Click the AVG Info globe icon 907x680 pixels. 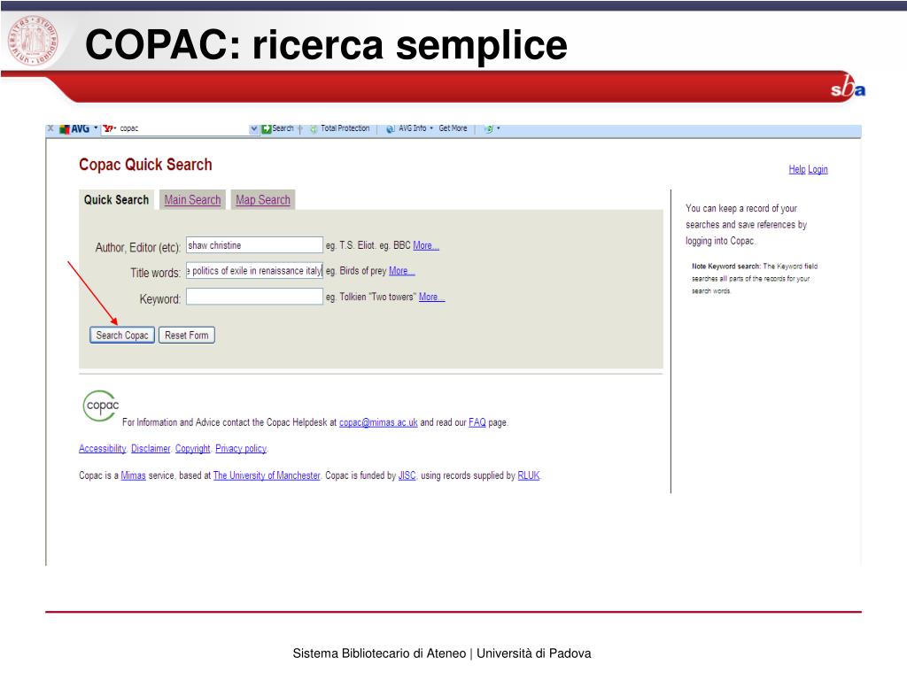click(391, 128)
